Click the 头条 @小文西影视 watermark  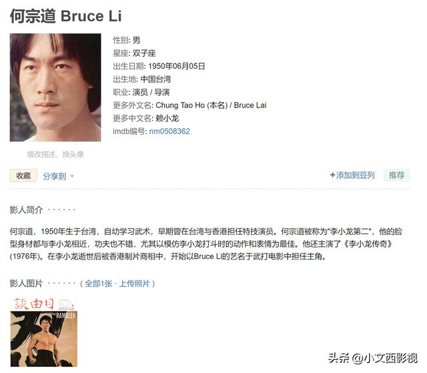[373, 358]
